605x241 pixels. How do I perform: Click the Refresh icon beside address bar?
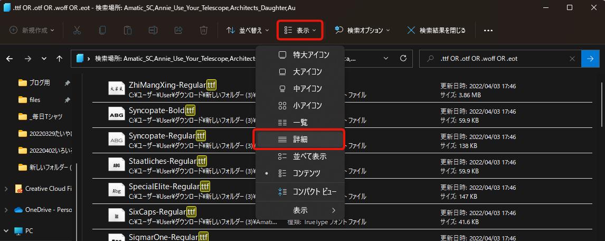[x=403, y=59]
